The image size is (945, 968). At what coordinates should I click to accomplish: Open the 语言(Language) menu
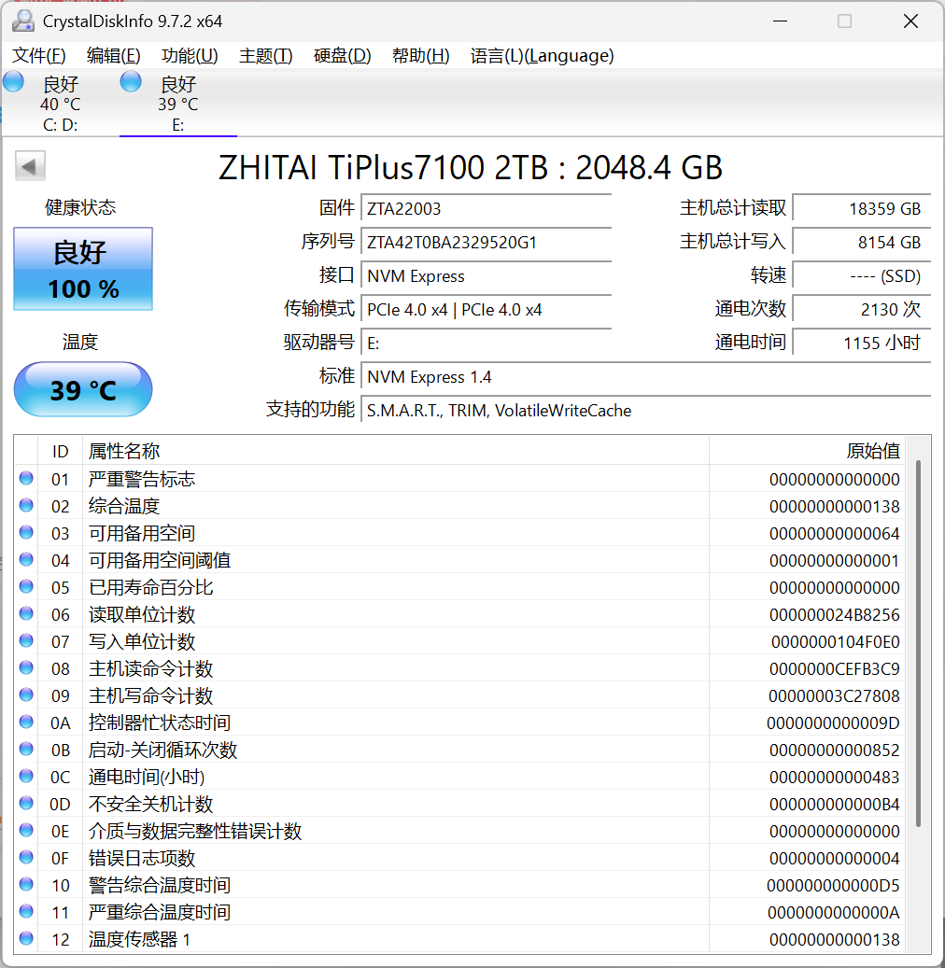pyautogui.click(x=543, y=56)
